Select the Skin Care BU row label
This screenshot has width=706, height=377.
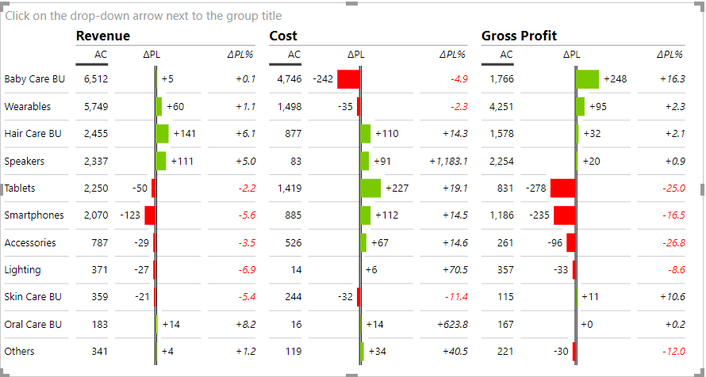33,296
